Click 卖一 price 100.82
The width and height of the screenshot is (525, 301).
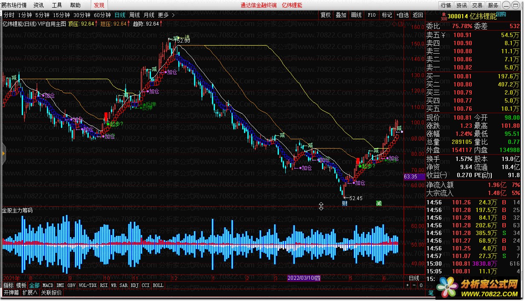coord(462,67)
